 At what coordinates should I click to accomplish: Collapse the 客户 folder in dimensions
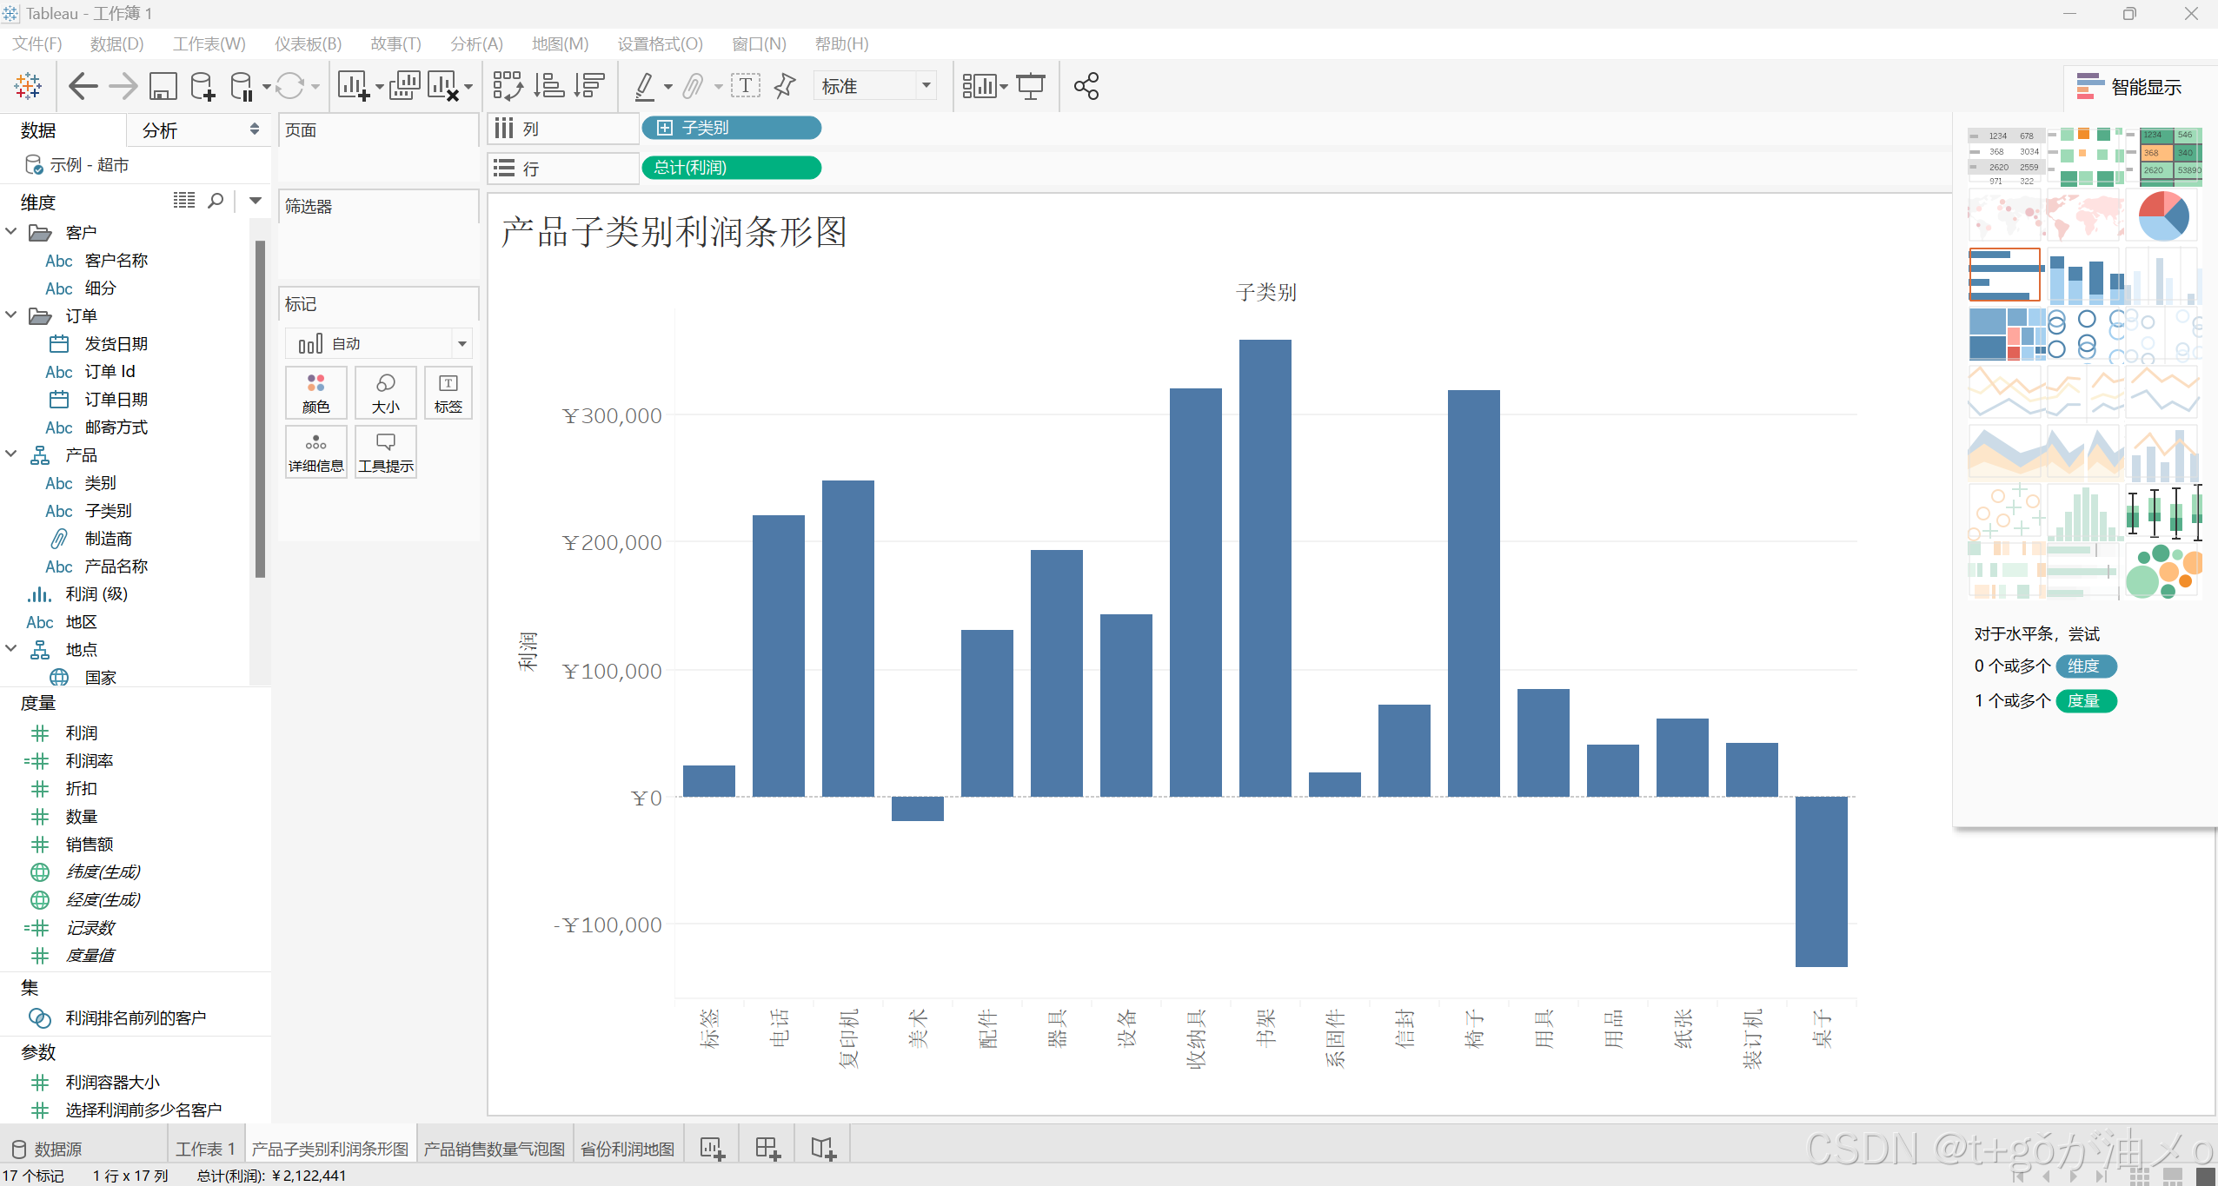coord(12,232)
